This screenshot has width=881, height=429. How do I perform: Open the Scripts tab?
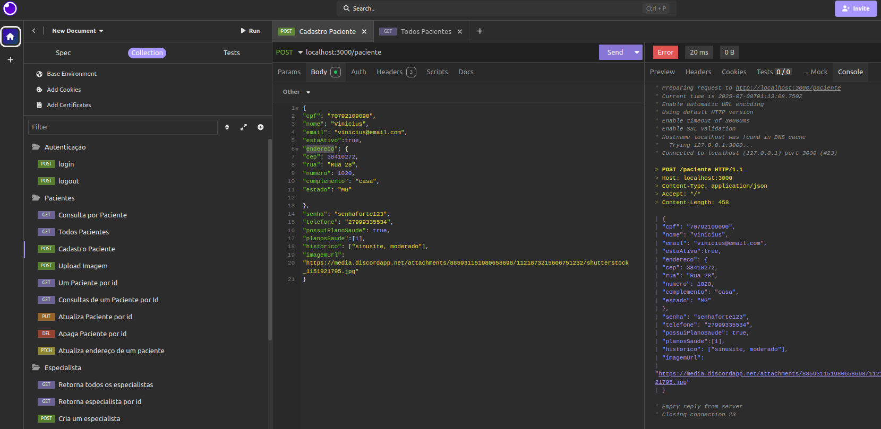[x=437, y=72]
